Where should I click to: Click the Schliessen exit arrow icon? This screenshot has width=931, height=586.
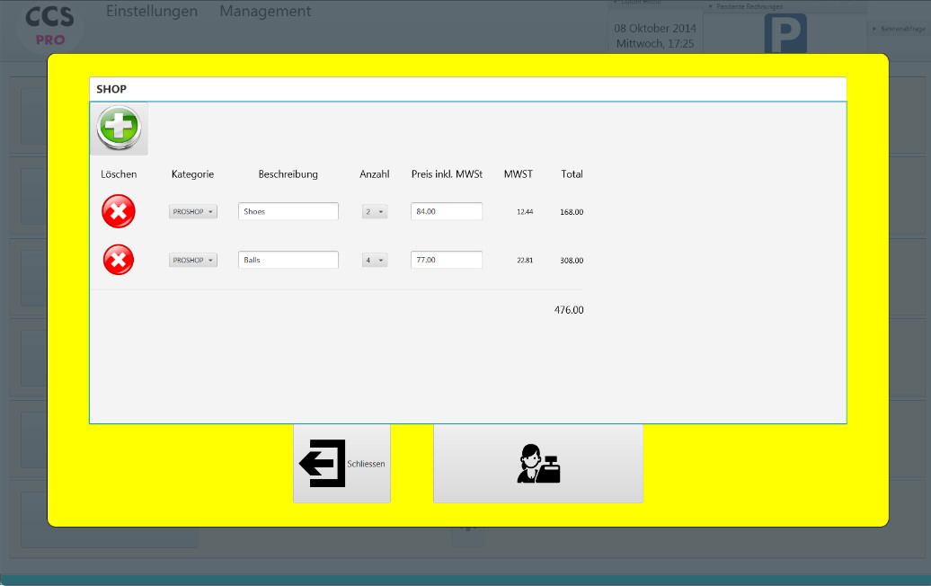click(x=323, y=464)
